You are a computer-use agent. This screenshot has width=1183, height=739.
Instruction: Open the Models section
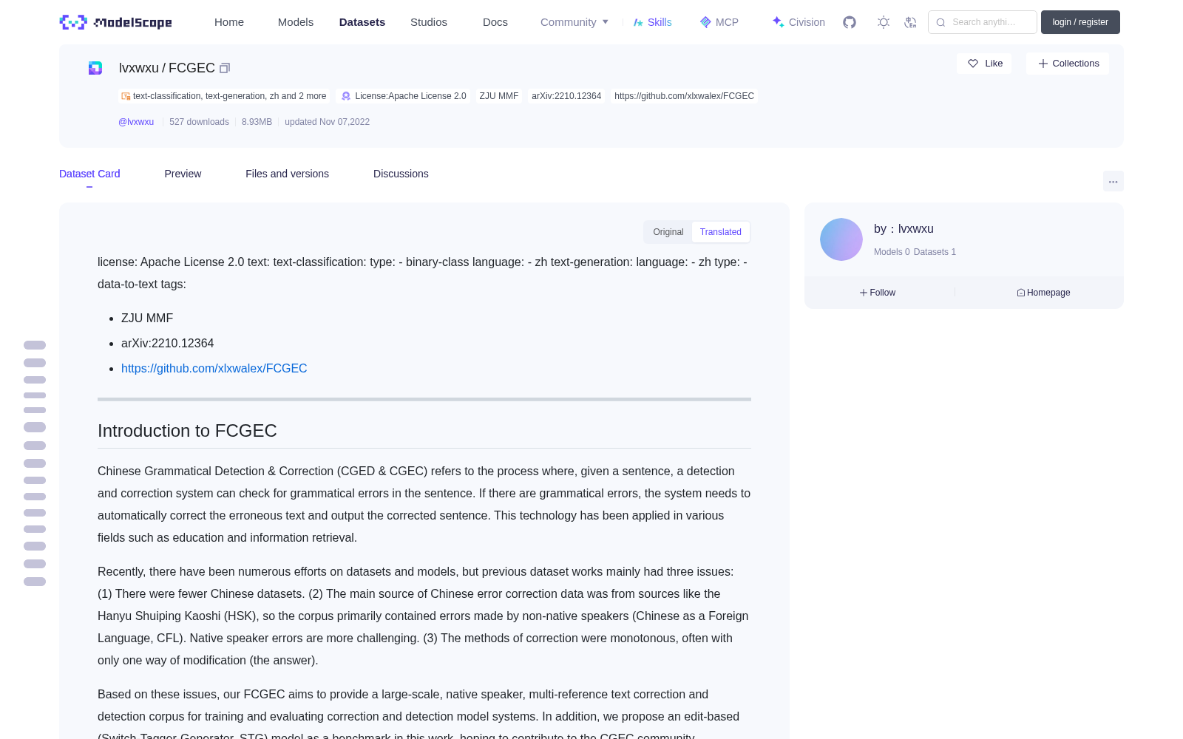click(296, 22)
